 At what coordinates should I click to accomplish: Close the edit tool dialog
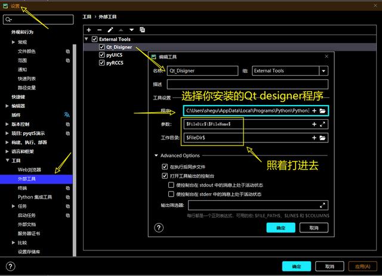click(326, 56)
